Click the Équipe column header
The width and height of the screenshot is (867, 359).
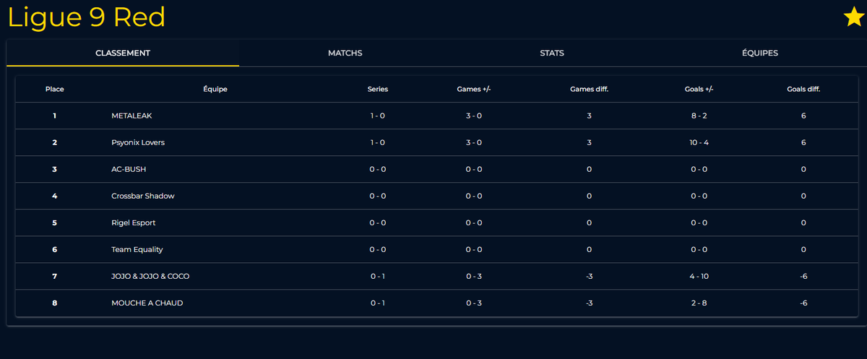pos(215,90)
